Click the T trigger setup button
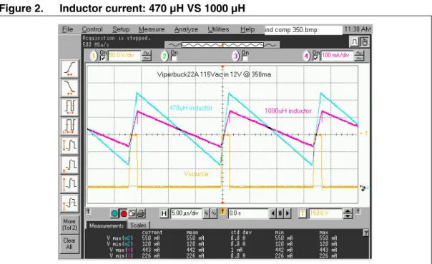This screenshot has height=264, width=432. click(303, 213)
